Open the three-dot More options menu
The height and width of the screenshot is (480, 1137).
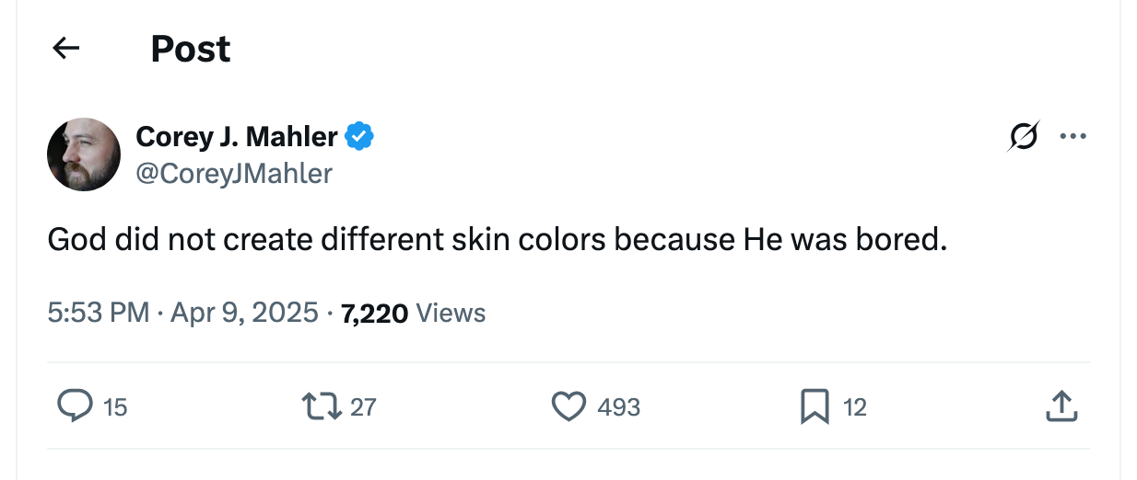[x=1073, y=137]
